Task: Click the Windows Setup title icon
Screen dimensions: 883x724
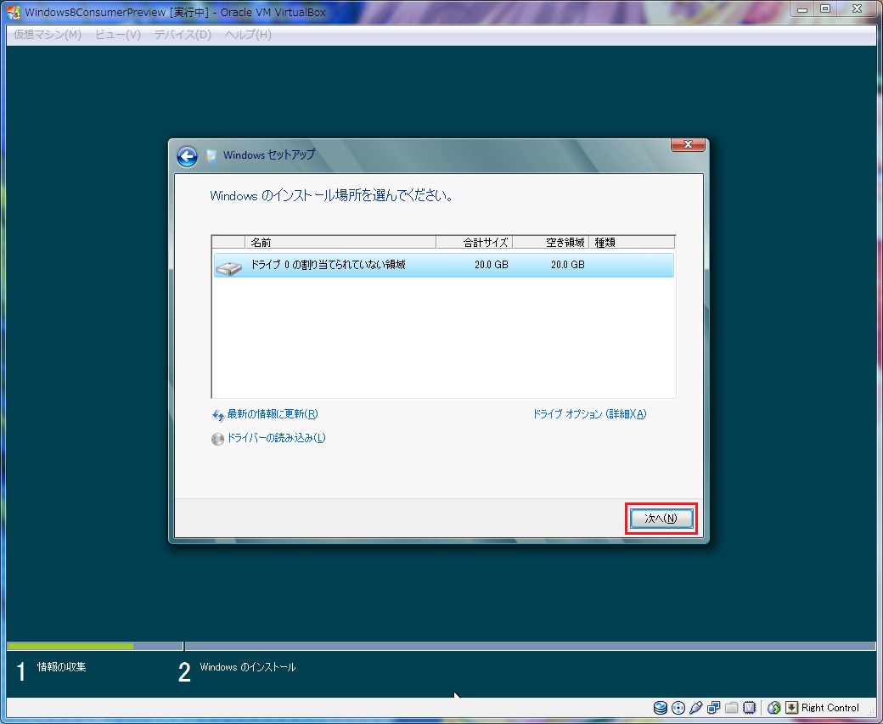Action: tap(211, 156)
